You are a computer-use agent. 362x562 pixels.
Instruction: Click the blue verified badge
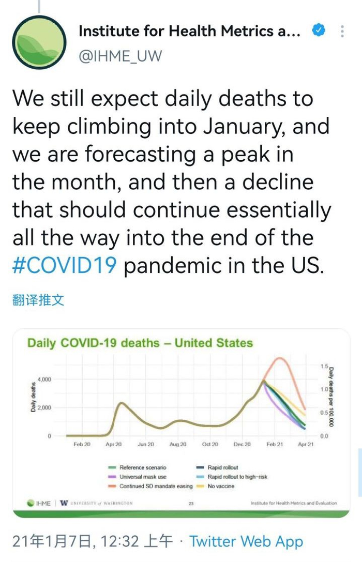[318, 31]
